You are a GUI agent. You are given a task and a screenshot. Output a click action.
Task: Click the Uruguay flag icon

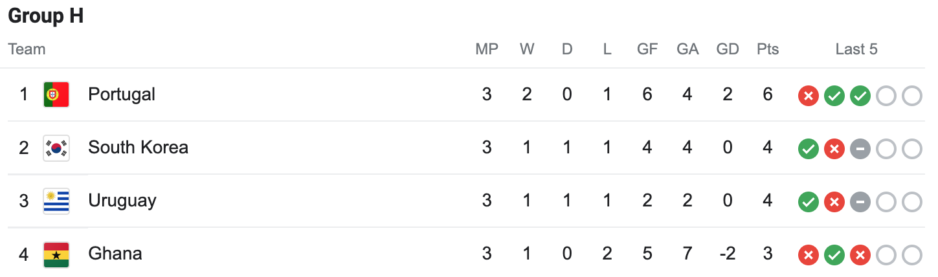pyautogui.click(x=56, y=201)
